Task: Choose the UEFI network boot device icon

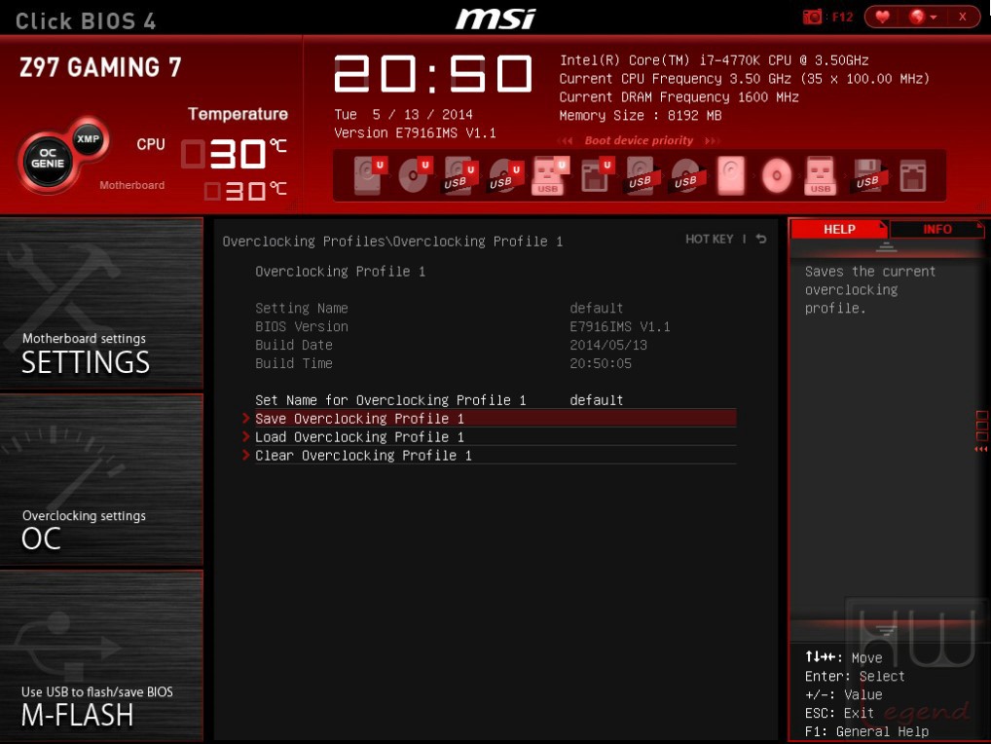Action: tap(597, 175)
